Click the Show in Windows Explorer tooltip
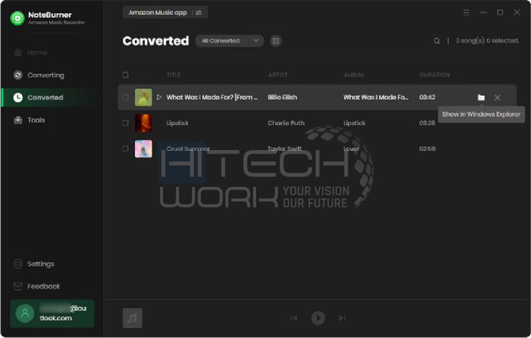 tap(481, 114)
